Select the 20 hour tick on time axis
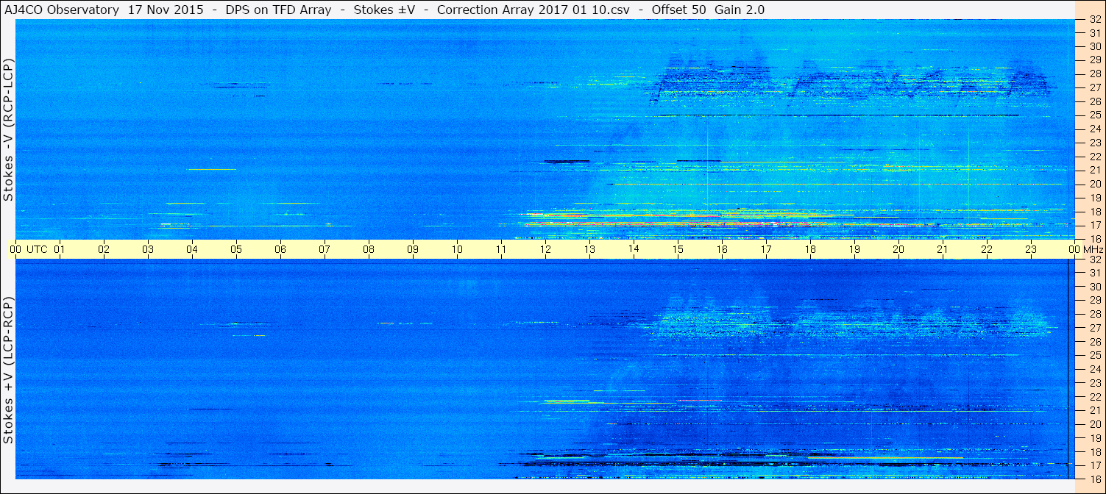Image resolution: width=1106 pixels, height=494 pixels. point(898,249)
